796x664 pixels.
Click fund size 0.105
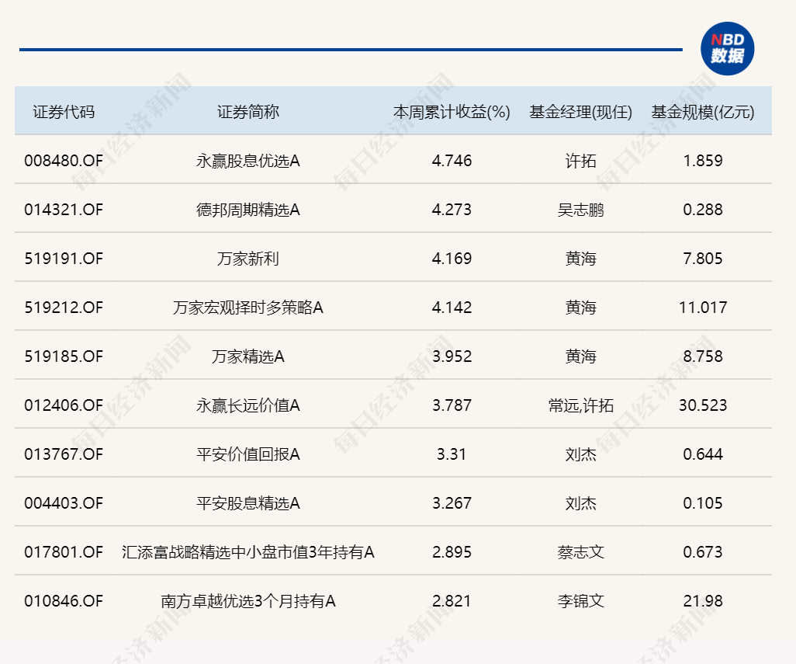coord(703,503)
